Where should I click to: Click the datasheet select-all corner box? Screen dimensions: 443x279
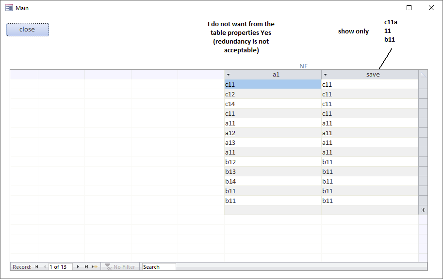click(423, 75)
